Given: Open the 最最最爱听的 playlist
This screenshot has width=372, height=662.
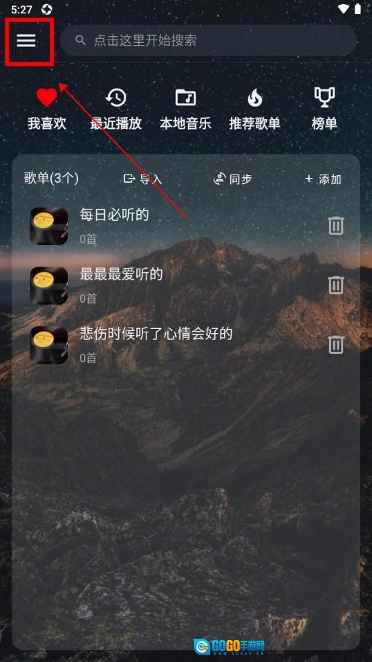Looking at the screenshot, I should (x=186, y=285).
